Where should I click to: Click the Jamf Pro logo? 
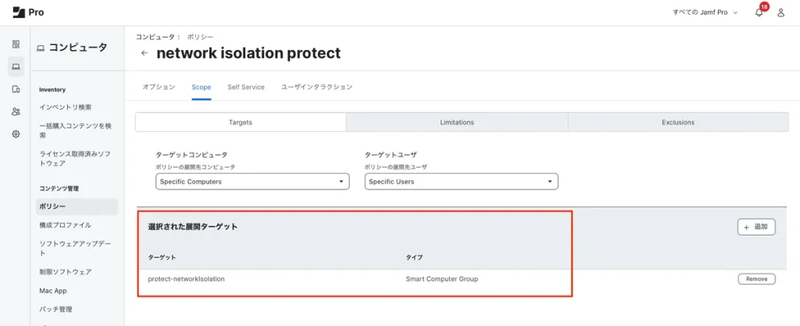point(28,12)
